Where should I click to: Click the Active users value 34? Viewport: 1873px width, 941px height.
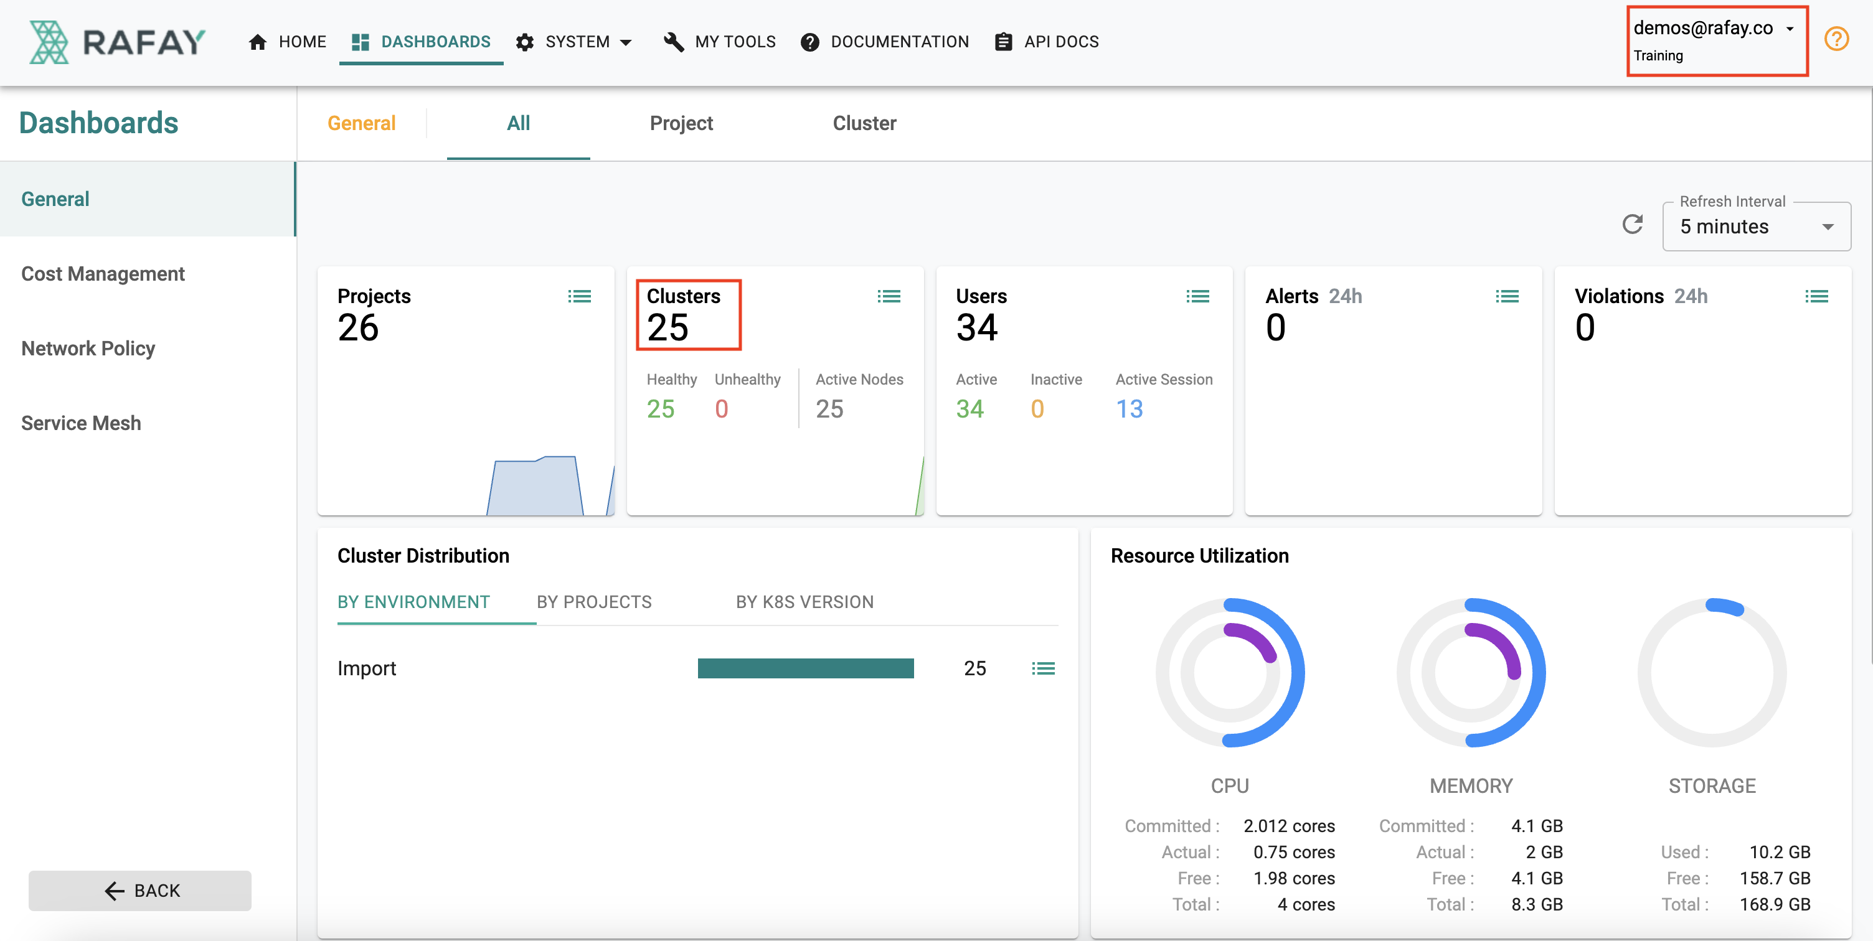coord(970,409)
